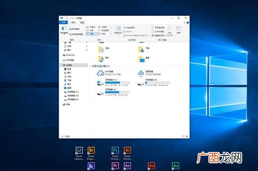The height and width of the screenshot is (171, 258).
Task: Open the Adobe Bridge desktop shortcut
Action: coord(91,153)
